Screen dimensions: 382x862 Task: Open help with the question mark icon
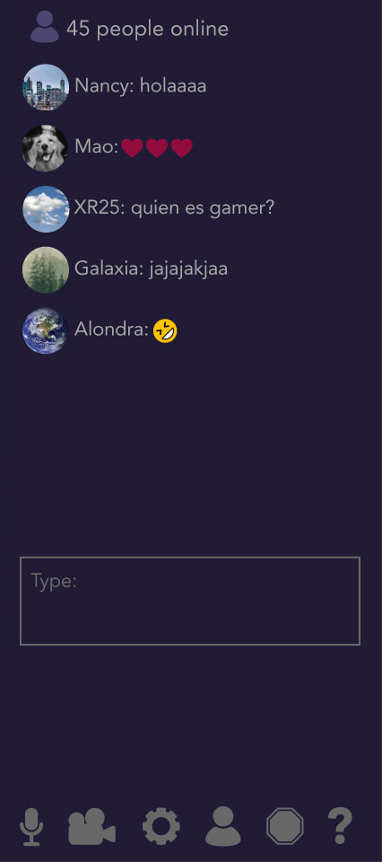(x=340, y=826)
